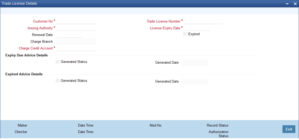Viewport: 299px width, 140px height.
Task: Minimize the Trade License Details window
Action: point(287,4)
